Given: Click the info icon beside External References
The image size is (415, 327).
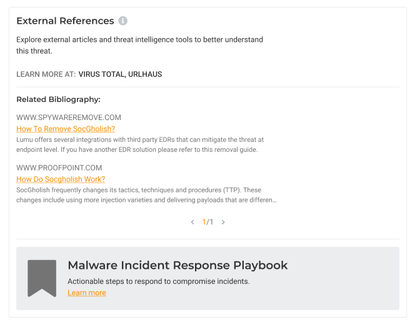Looking at the screenshot, I should (123, 21).
